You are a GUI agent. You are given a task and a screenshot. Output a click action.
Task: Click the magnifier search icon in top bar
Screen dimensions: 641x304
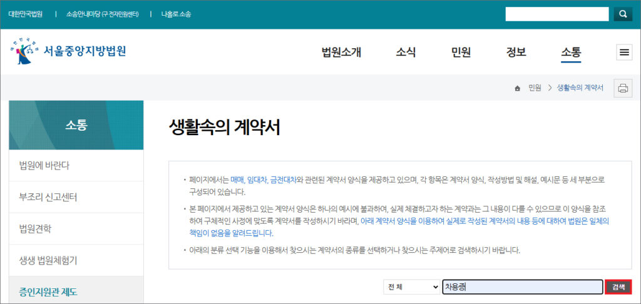click(x=622, y=14)
